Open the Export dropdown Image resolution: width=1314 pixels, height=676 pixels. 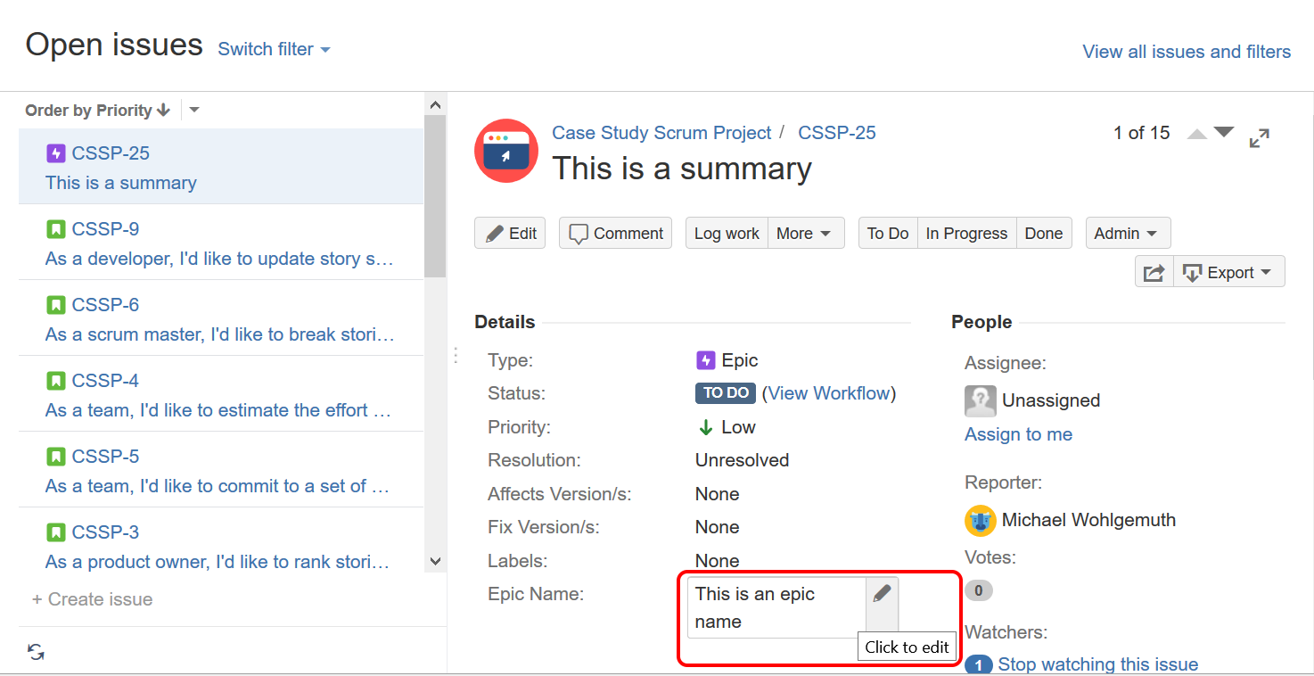point(1229,271)
